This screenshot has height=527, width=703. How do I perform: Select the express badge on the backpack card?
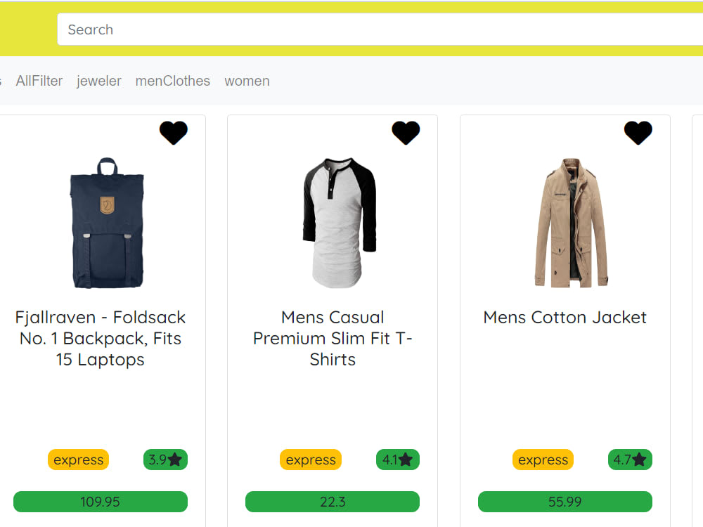coord(78,460)
